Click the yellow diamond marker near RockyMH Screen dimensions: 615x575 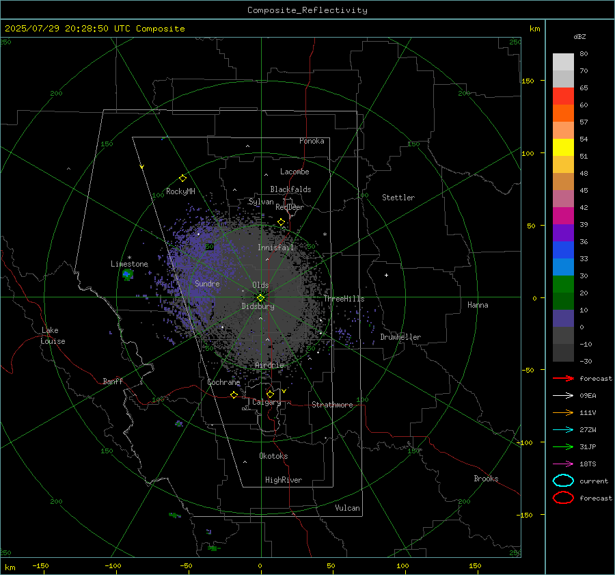pyautogui.click(x=182, y=178)
